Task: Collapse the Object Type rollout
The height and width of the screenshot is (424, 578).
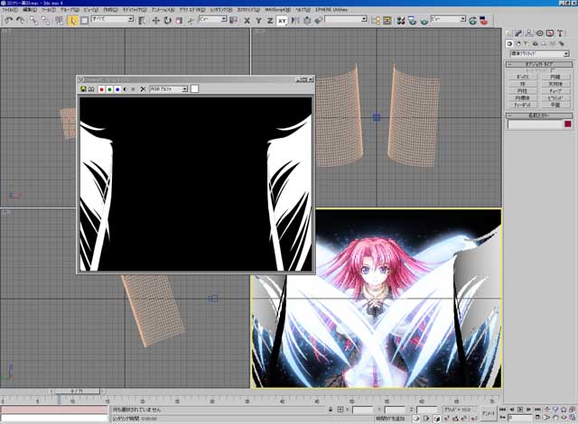Action: (539, 64)
